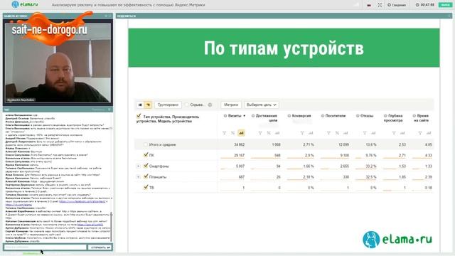The image size is (455, 256).
Task: Toggle the Итого и средние checkbox
Action: [146, 144]
